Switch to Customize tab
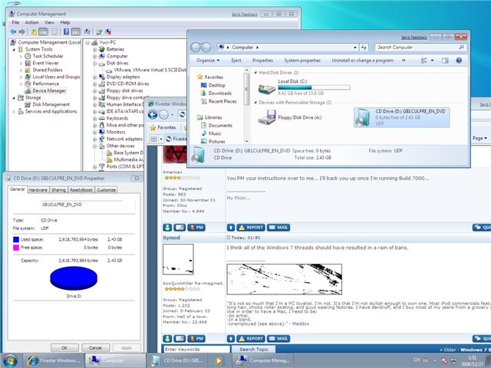491x368 pixels. (106, 190)
